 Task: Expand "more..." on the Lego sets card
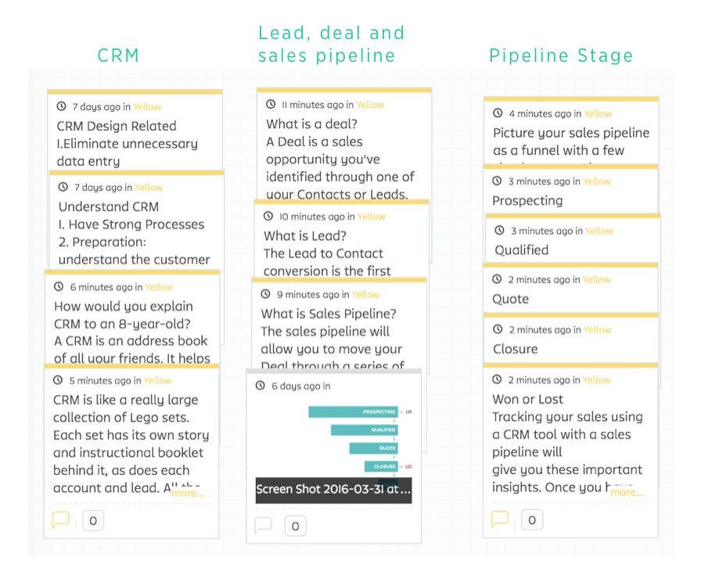pyautogui.click(x=188, y=493)
